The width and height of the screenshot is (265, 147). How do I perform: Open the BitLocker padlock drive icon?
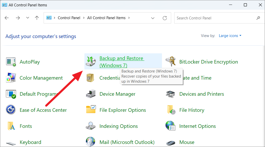point(171,62)
